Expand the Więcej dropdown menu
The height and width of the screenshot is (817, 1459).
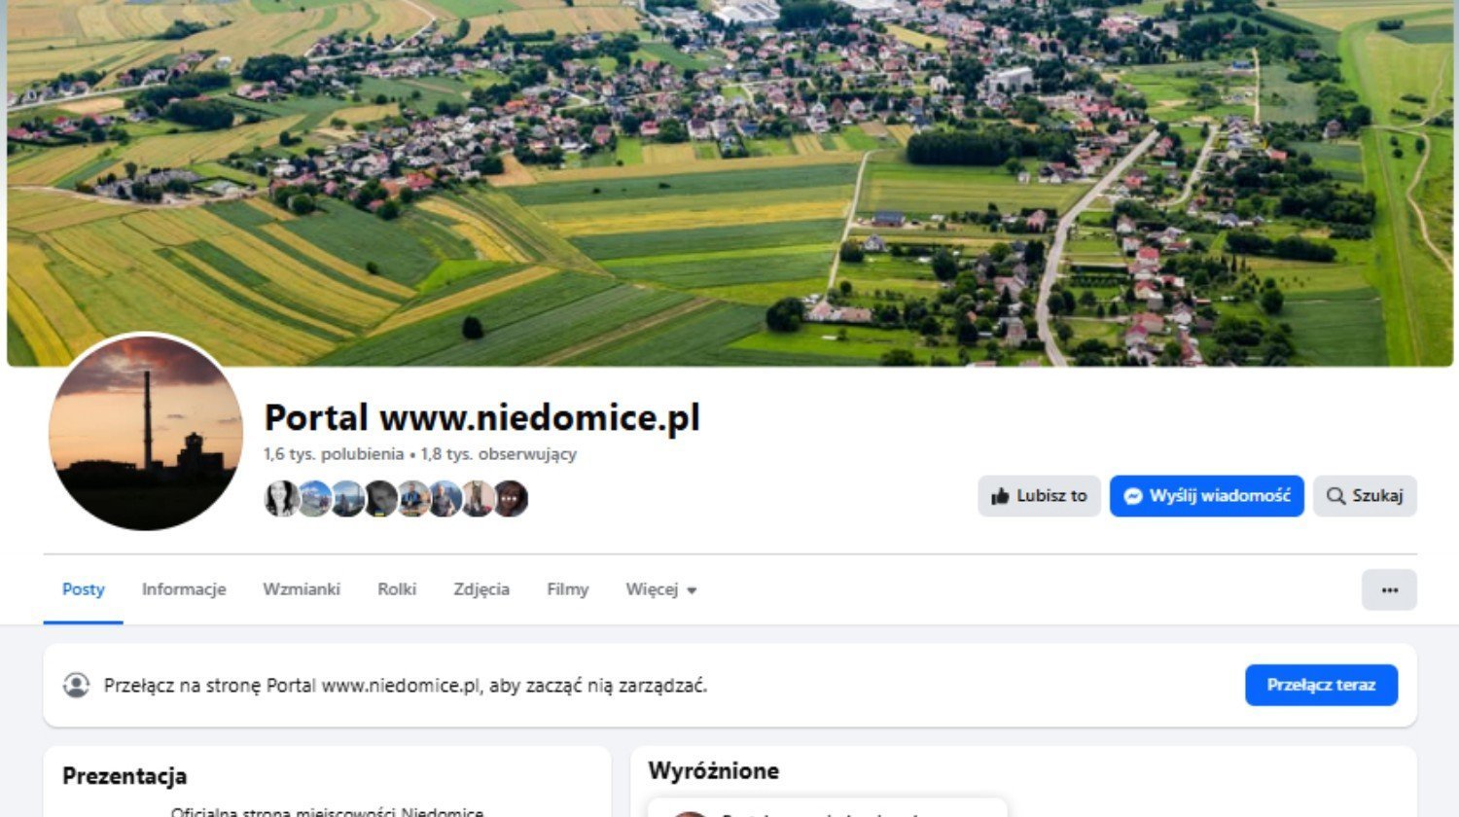(x=661, y=589)
